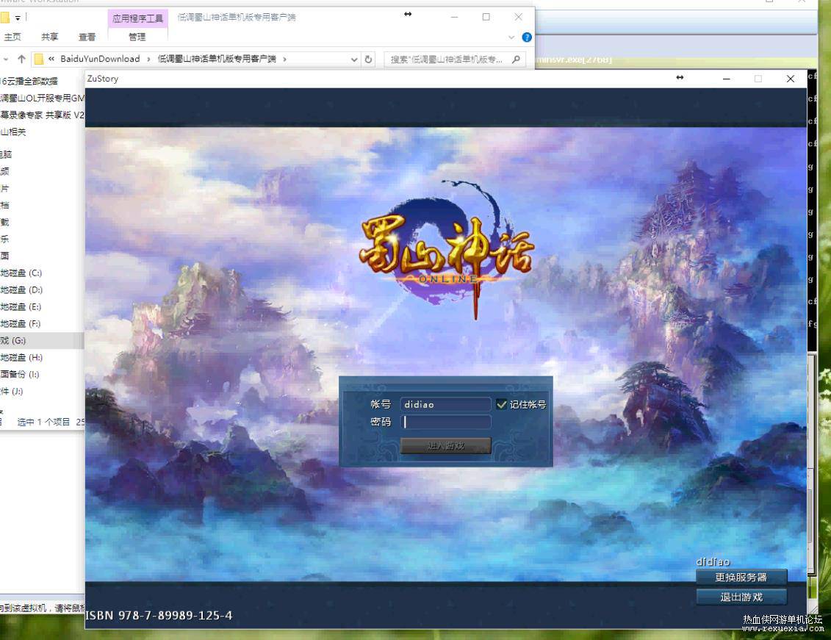831x640 pixels.
Task: Select the 备份 (I:) drive
Action: click(x=20, y=375)
